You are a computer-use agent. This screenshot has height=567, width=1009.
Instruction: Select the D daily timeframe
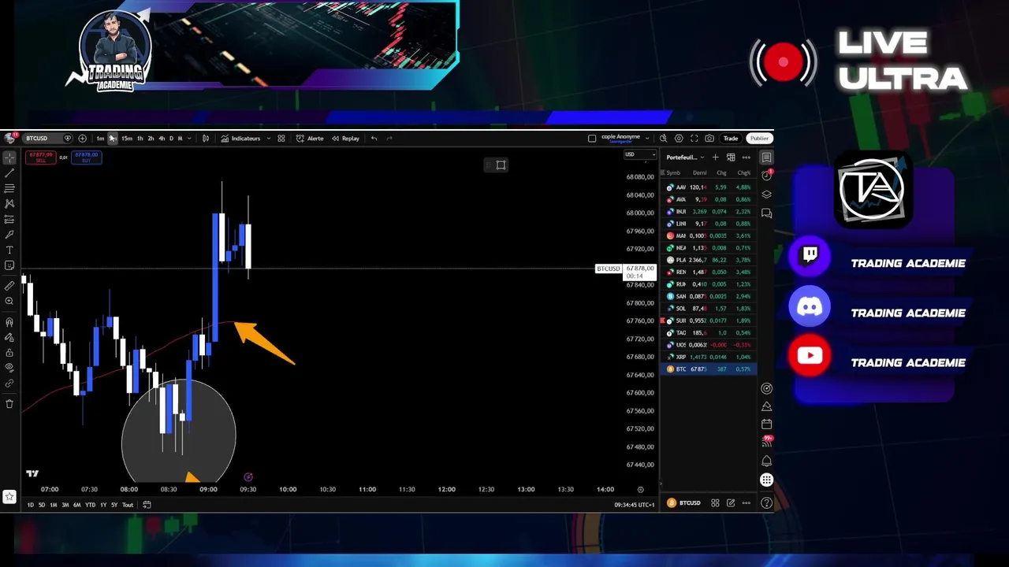pos(172,139)
